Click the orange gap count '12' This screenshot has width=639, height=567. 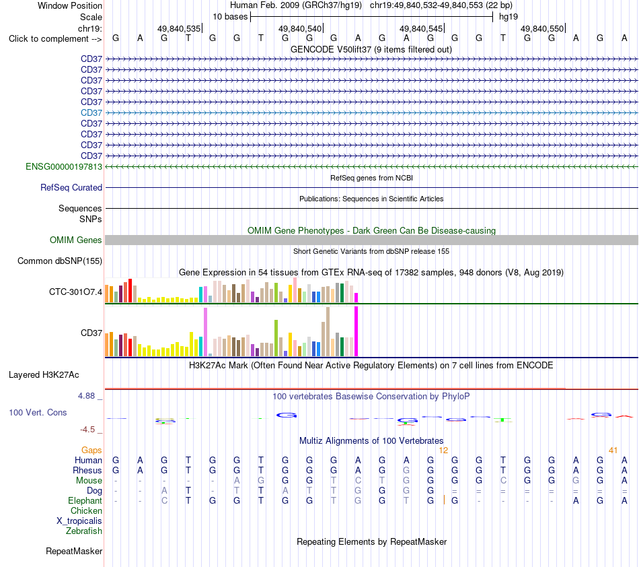(x=443, y=451)
